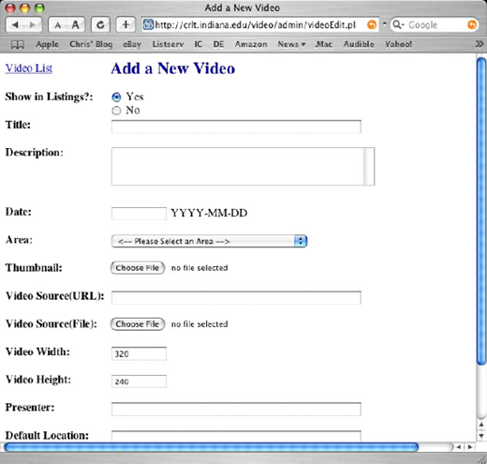Click Choose File for Video Source(File)
Screen dimensions: 487x464
tap(138, 324)
